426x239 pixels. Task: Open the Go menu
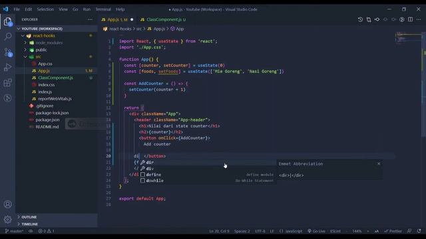click(75, 9)
